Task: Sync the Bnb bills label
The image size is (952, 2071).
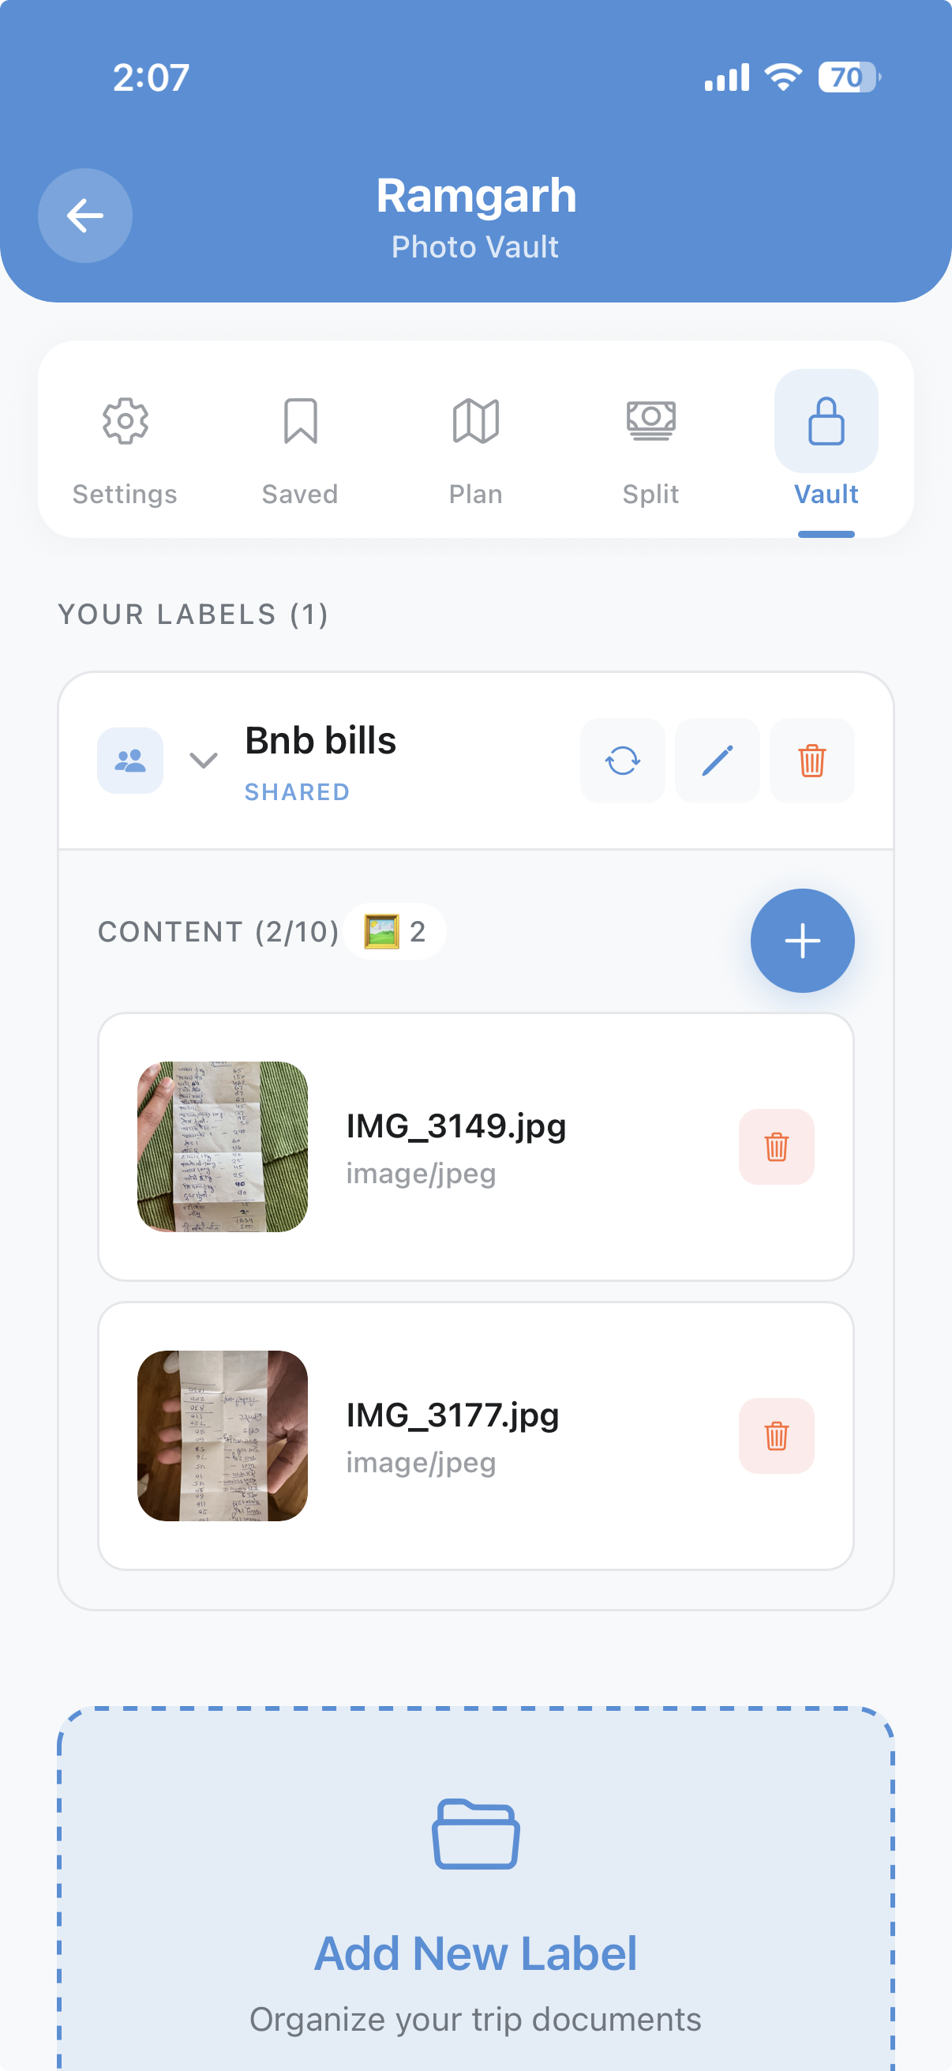Action: pos(622,761)
